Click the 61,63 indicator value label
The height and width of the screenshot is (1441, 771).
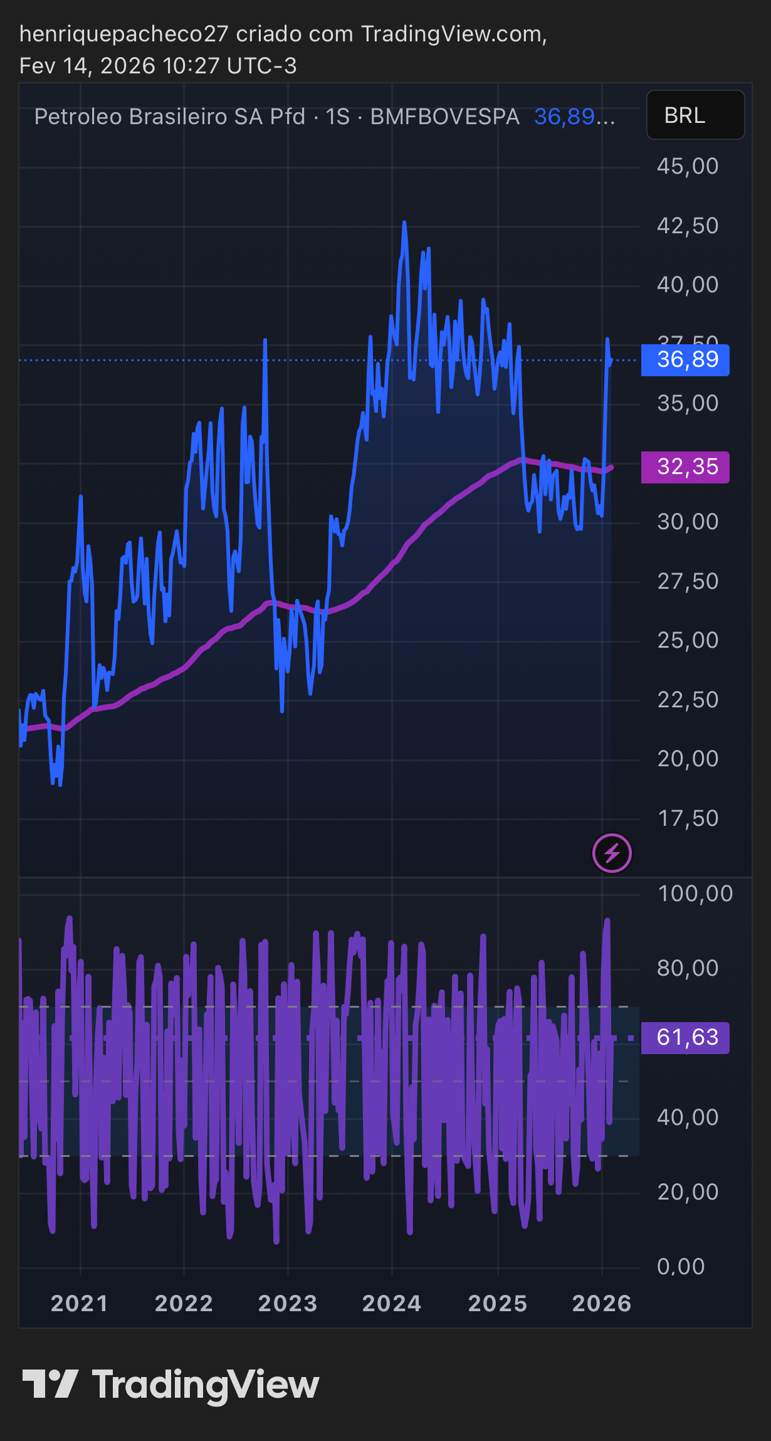685,1038
